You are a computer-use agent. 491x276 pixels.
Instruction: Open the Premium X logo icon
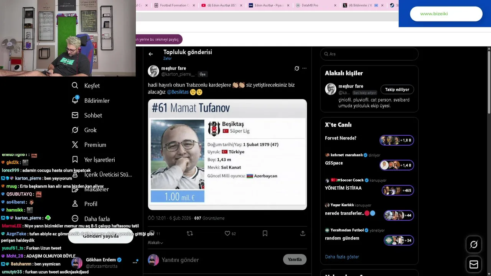[x=75, y=145]
